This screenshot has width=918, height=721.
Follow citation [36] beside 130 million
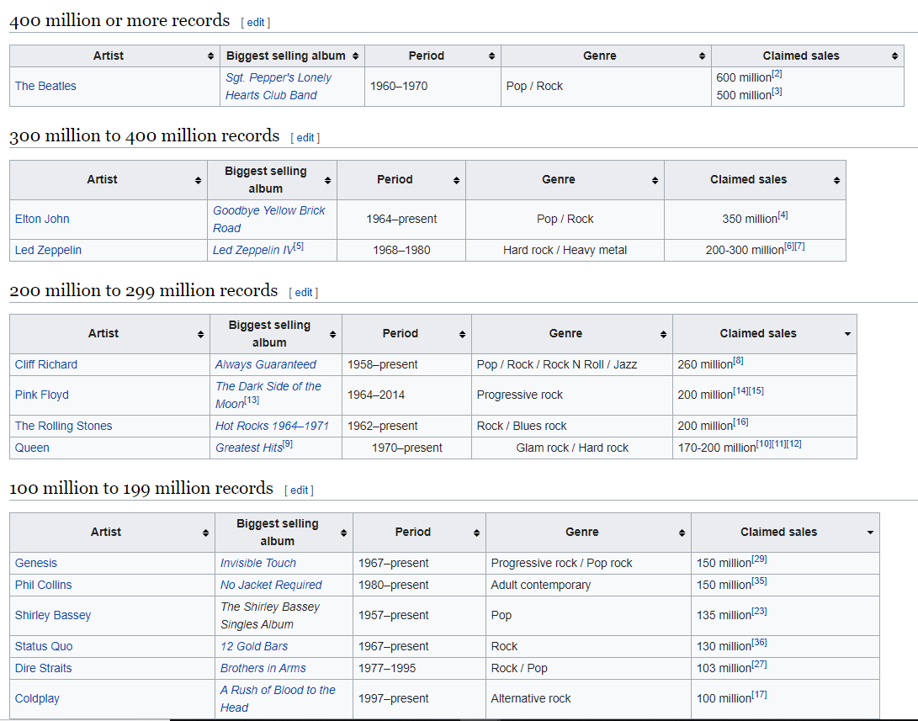coord(759,643)
